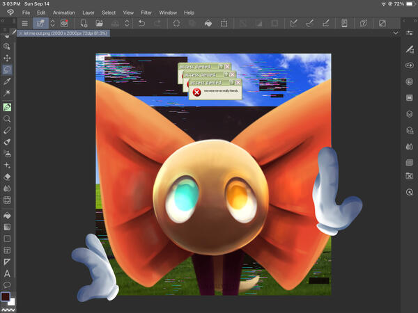Open the Filter menu

[146, 13]
